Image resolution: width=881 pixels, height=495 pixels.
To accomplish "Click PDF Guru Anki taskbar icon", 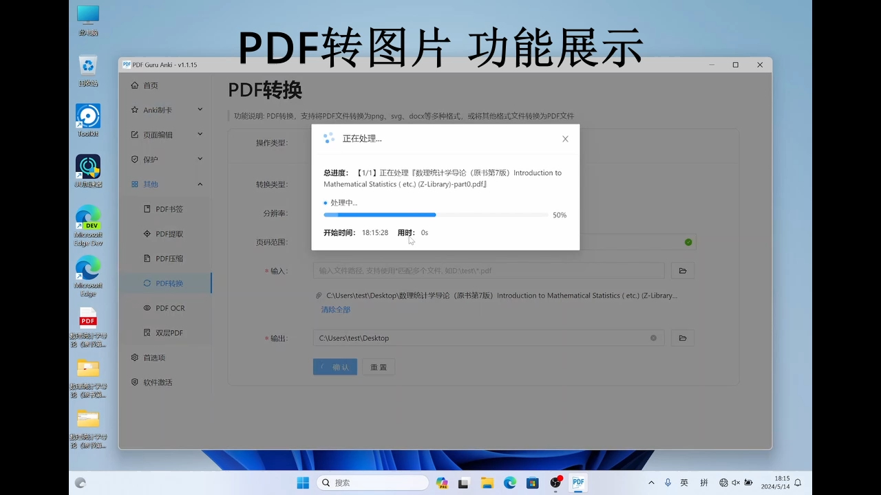I will (578, 483).
